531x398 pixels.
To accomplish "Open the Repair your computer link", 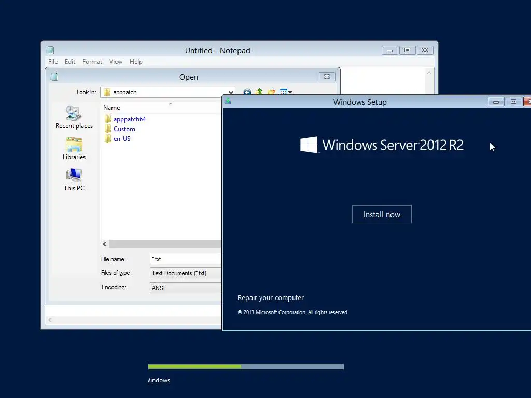I will 271,298.
